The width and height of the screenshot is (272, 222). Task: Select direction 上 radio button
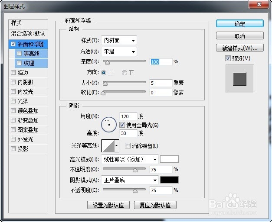pyautogui.click(x=104, y=73)
